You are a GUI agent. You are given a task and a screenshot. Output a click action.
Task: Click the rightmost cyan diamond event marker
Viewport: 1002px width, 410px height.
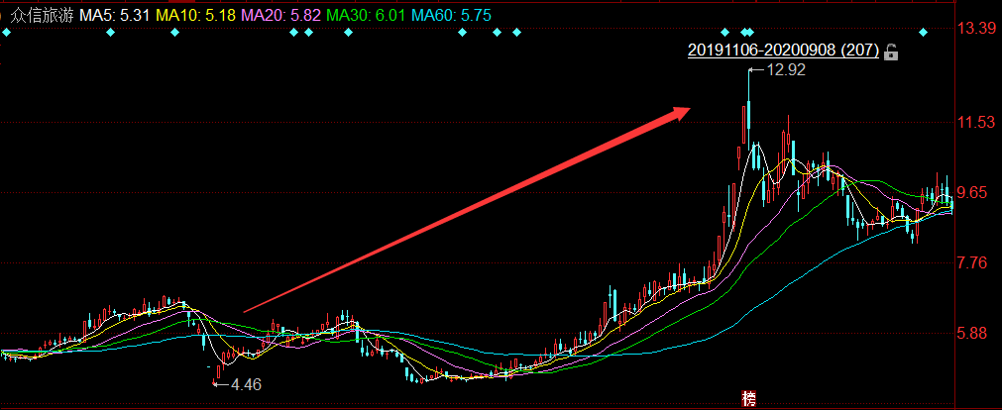(923, 32)
